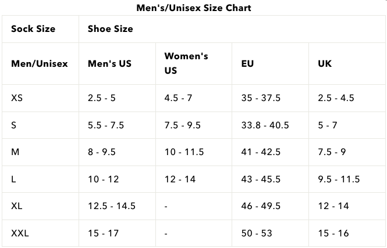Select UK size 9.5 - 11.5 cell
Image resolution: width=387 pixels, height=248 pixels.
coord(339,179)
